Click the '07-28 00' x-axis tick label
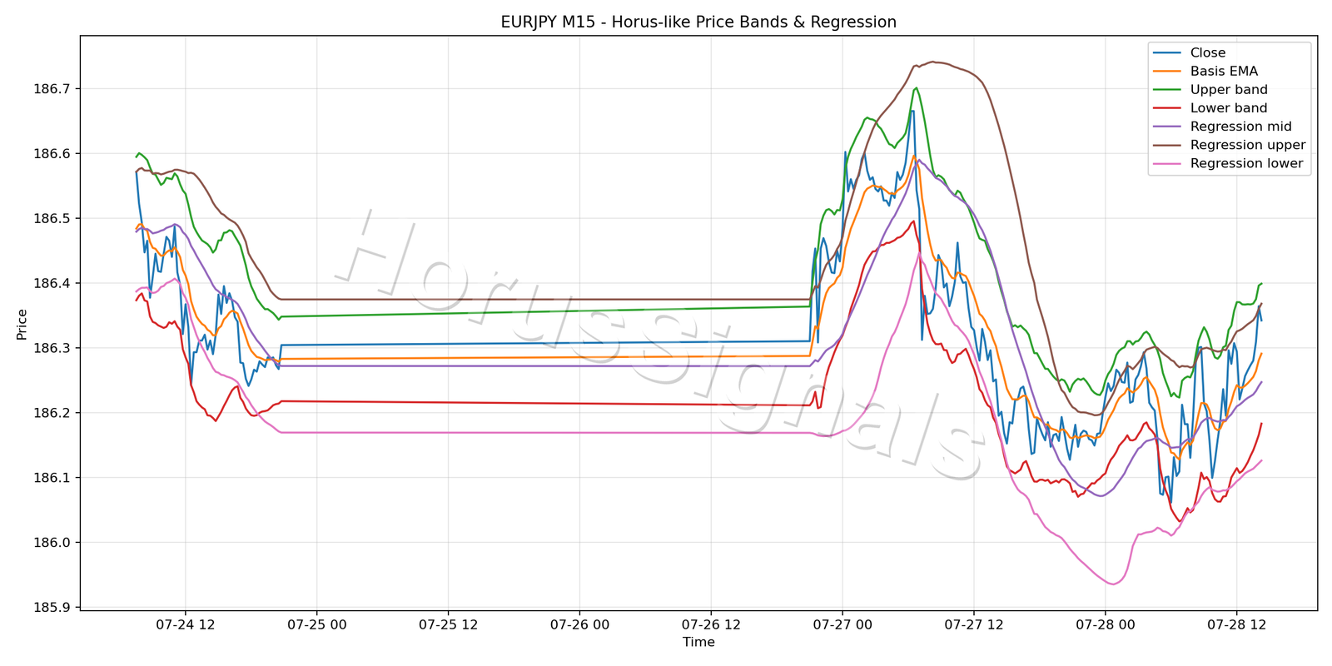 point(1105,624)
